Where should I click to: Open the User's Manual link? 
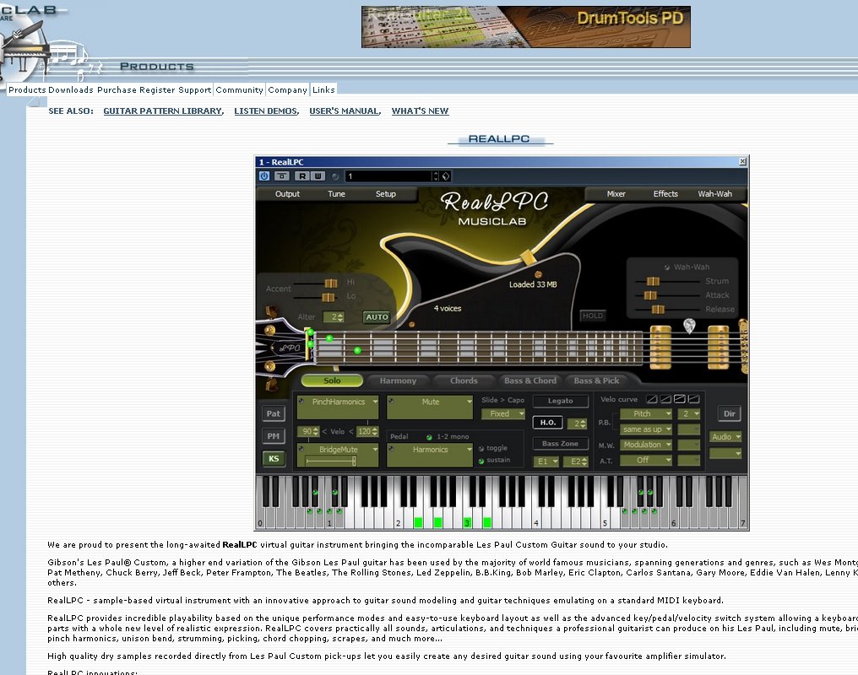(x=345, y=111)
